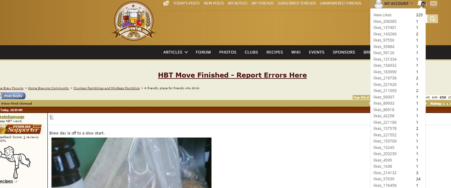
Task: Expand the Recipes dropdown under the avatar
Action: pyautogui.click(x=16, y=182)
